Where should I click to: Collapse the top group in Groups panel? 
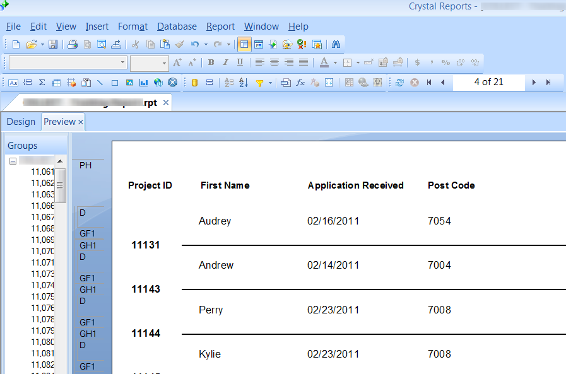point(11,161)
